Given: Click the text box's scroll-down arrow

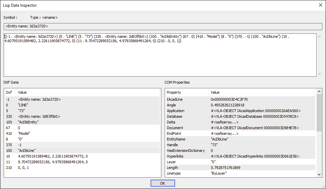Looking at the screenshot, I should click(x=319, y=74).
